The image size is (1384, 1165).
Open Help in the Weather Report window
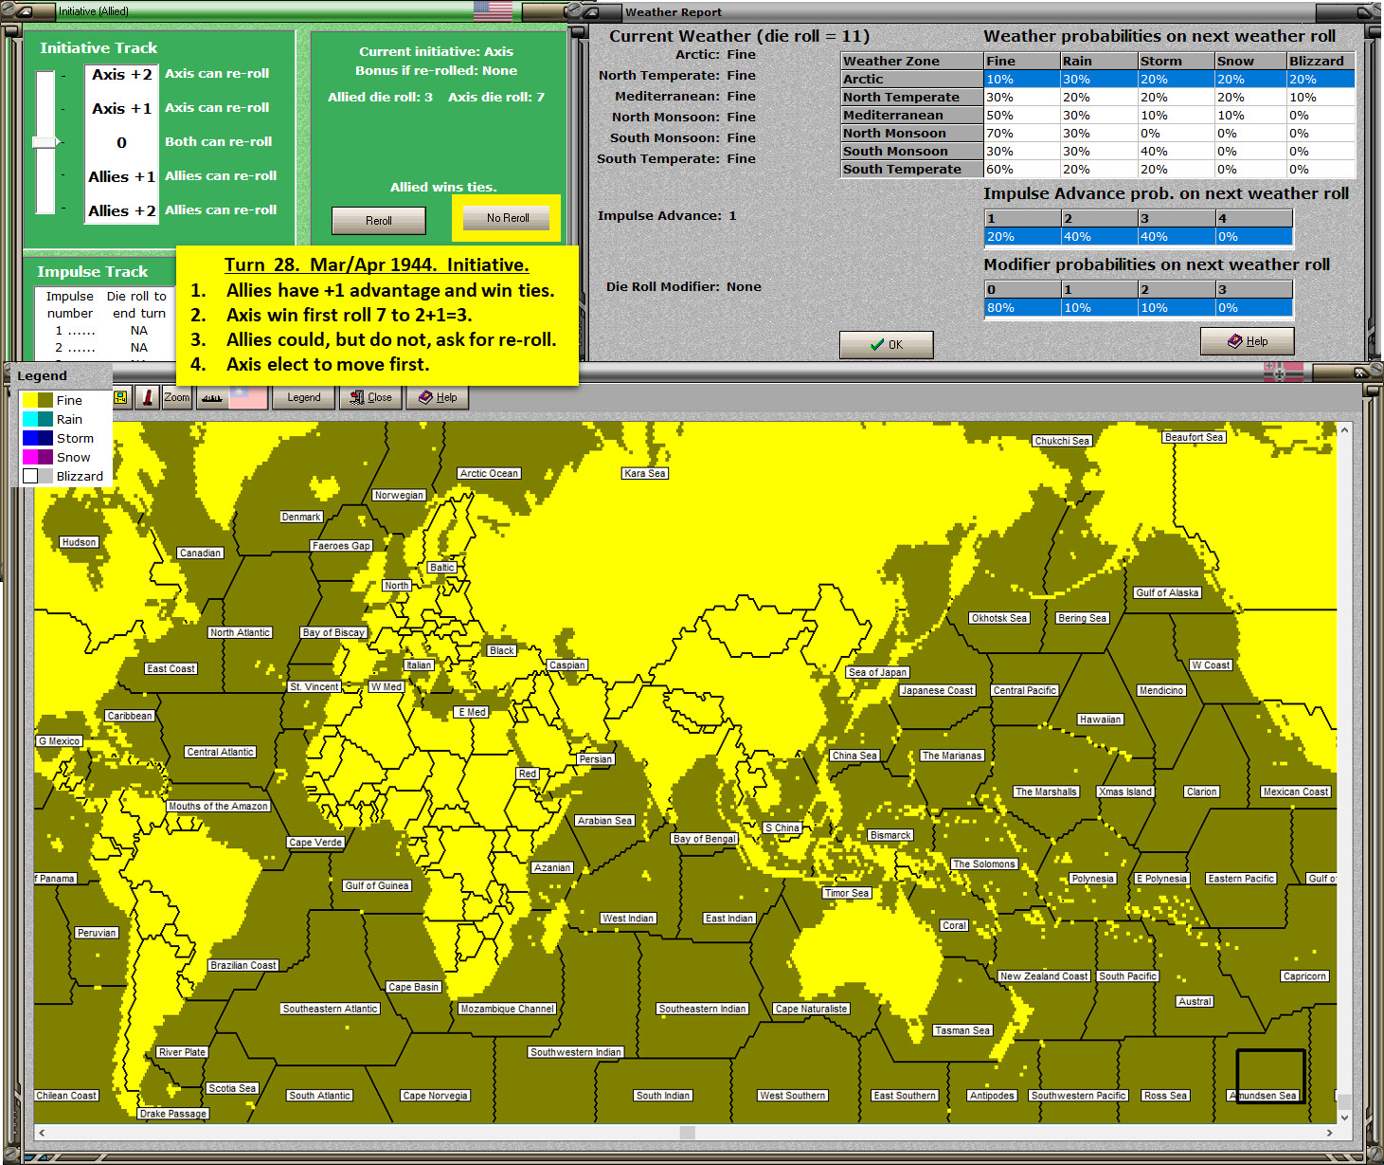[1247, 341]
